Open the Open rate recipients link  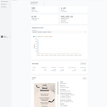(x=35, y=11)
